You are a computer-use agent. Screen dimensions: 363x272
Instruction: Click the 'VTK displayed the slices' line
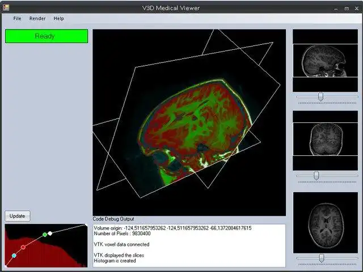coord(119,255)
